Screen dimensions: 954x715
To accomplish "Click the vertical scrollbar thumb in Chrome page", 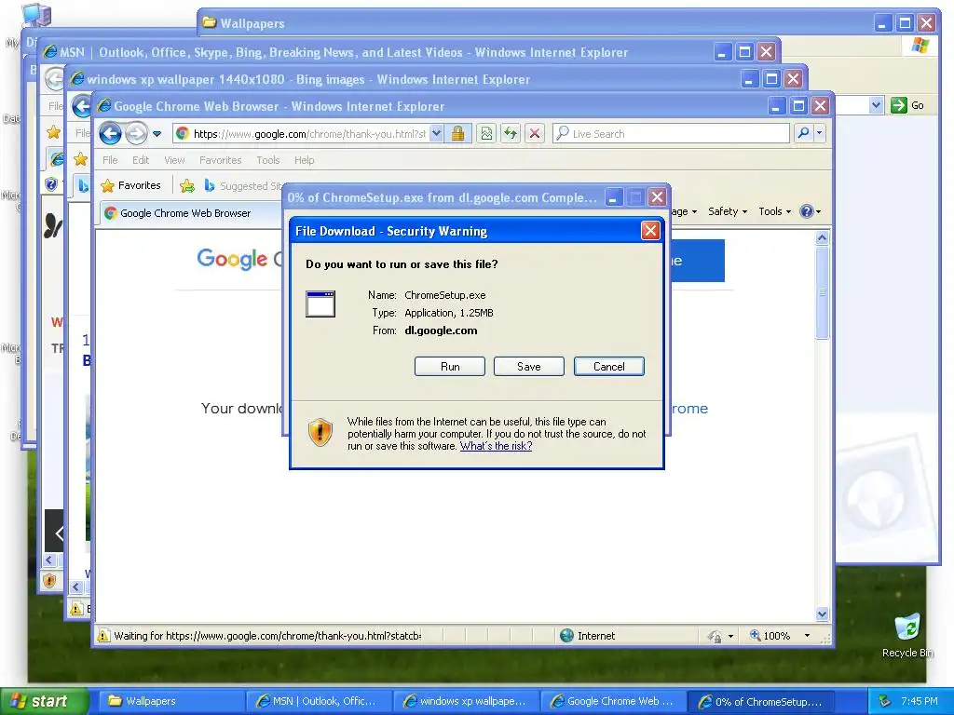I will [x=822, y=291].
